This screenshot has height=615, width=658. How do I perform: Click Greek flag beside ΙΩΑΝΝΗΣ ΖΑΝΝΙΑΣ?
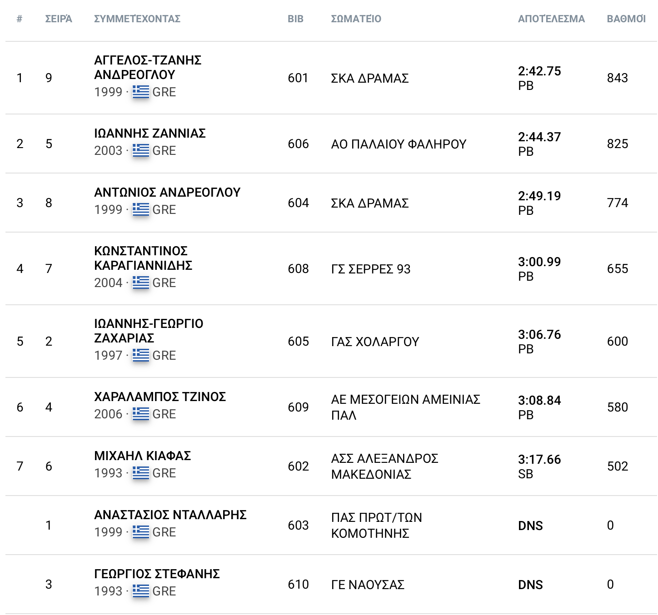click(x=141, y=150)
